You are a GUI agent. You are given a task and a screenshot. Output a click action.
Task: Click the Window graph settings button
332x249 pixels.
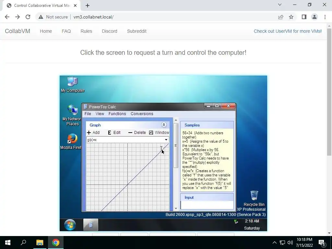tap(159, 133)
